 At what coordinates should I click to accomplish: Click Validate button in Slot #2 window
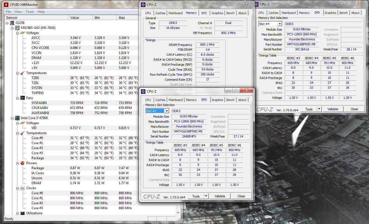point(220,196)
